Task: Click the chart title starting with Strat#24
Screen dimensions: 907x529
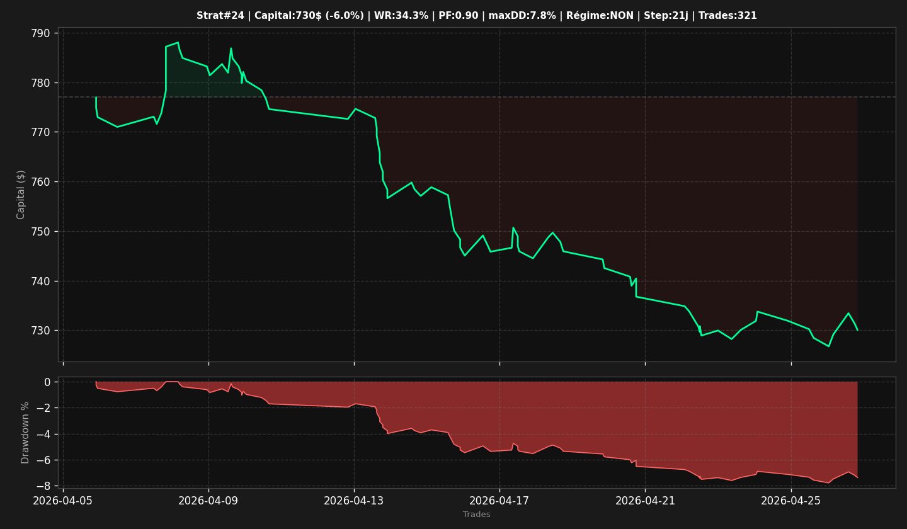Action: tap(477, 16)
